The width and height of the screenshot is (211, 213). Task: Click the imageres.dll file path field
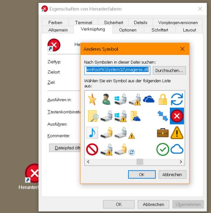[117, 70]
